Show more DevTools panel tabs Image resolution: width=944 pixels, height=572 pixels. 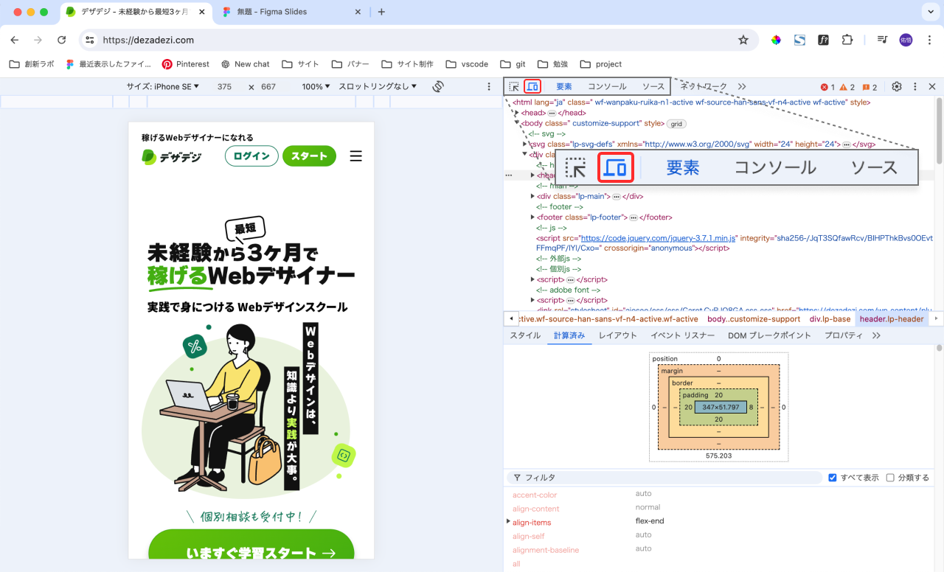(742, 86)
